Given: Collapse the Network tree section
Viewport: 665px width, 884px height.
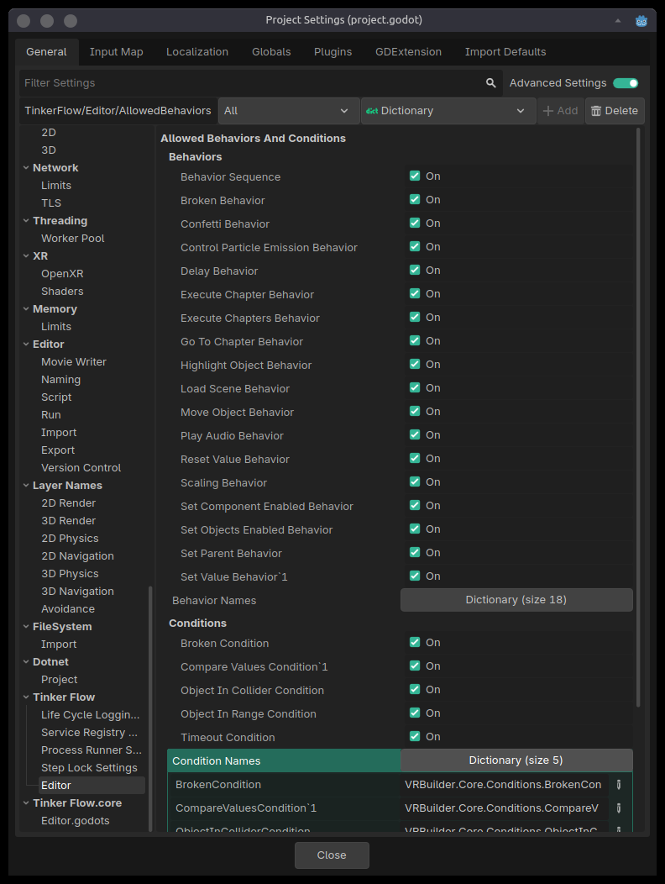Looking at the screenshot, I should (26, 167).
